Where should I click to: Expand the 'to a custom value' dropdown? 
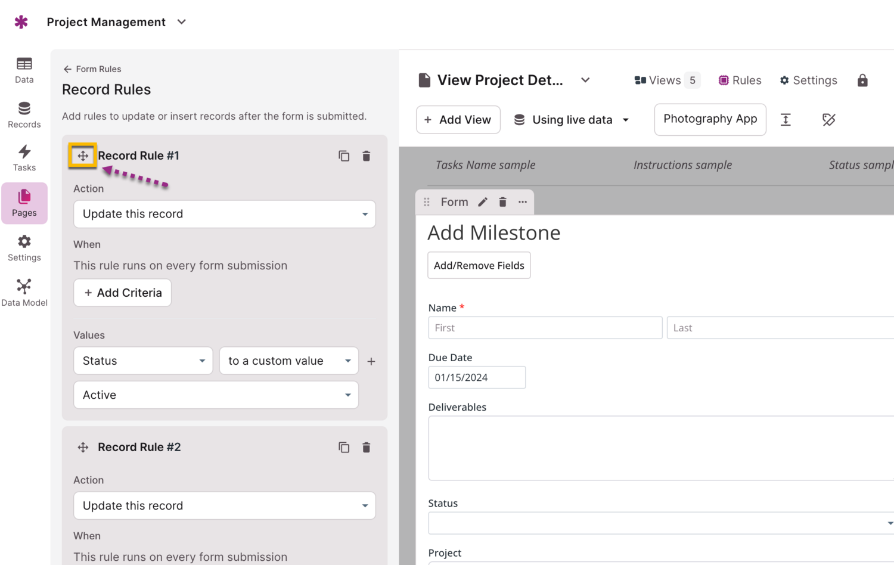coord(289,361)
